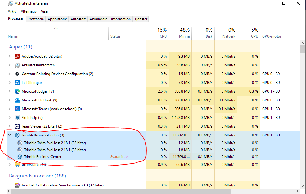306x194 pixels.
Task: Sort processes by CPU column
Action: pos(157,33)
